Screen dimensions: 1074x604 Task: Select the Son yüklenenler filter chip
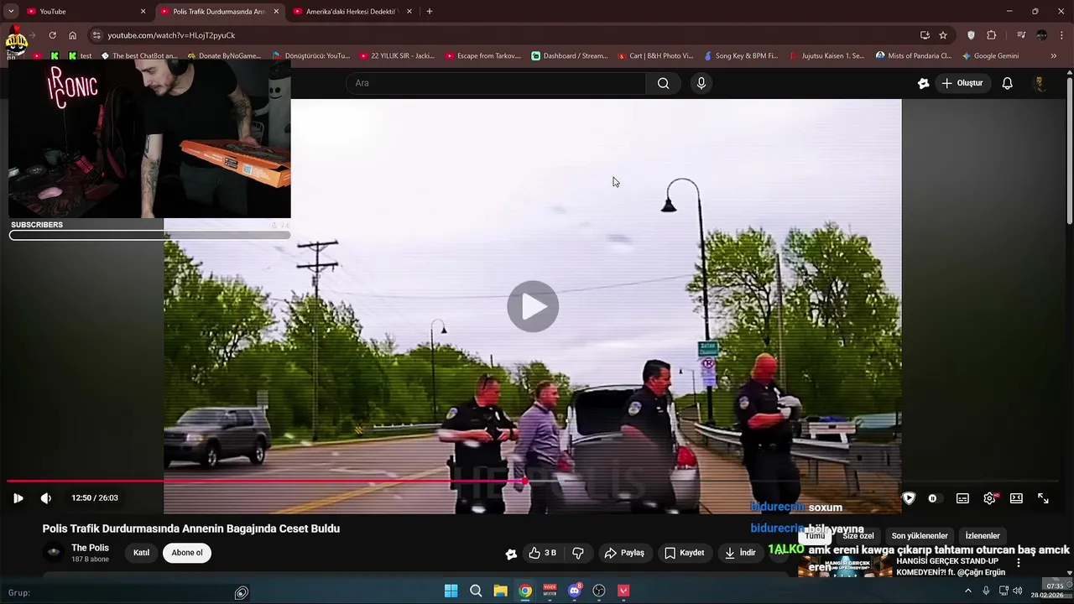tap(920, 536)
